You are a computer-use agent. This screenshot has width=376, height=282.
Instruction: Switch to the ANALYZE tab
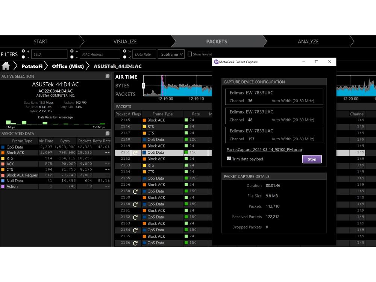click(x=308, y=41)
